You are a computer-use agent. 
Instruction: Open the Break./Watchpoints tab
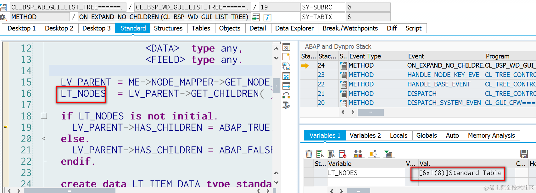tap(350, 28)
